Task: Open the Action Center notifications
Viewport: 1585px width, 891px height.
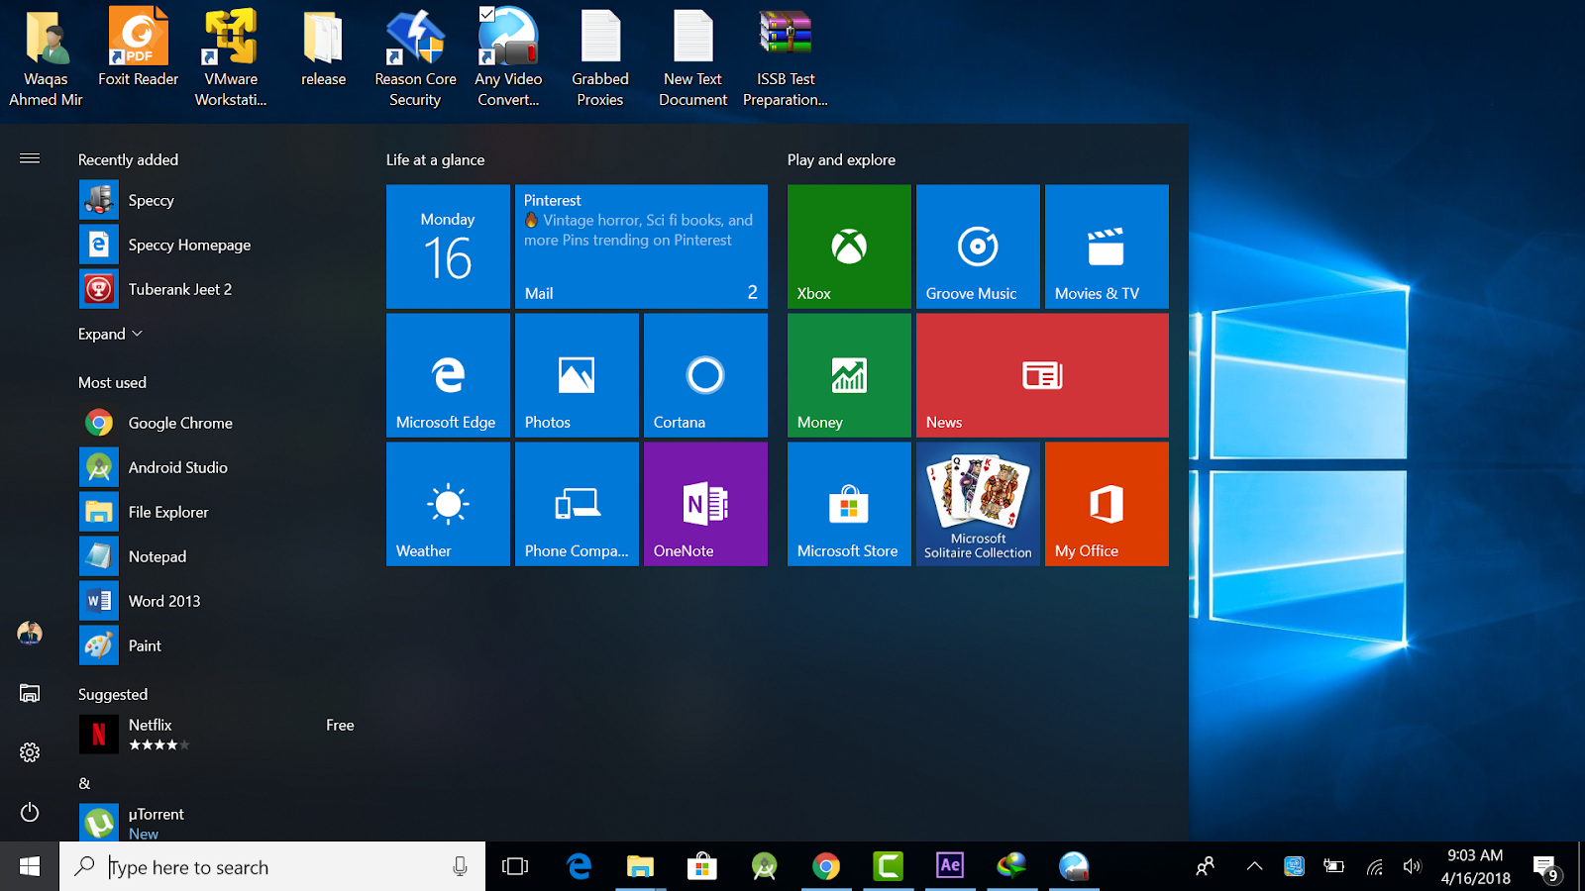Action: (1546, 868)
